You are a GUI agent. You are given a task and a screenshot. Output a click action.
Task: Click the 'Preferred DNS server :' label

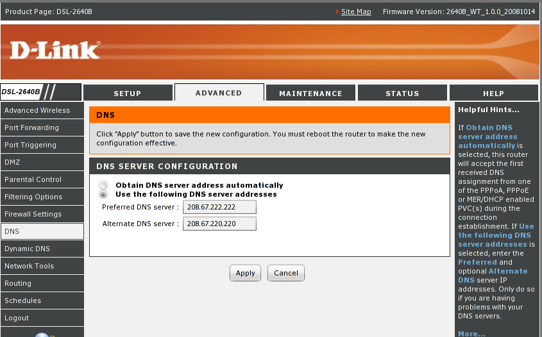pos(140,207)
